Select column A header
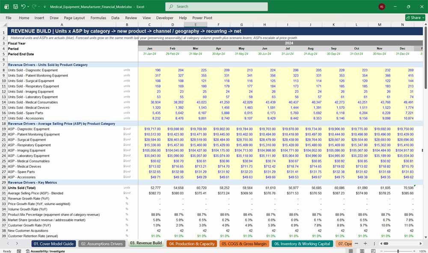This screenshot has width=428, height=253. tap(62, 24)
